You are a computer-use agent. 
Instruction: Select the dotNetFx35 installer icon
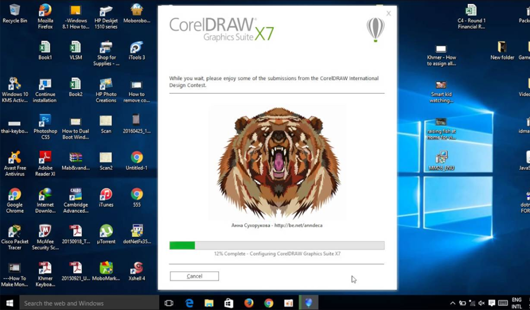pyautogui.click(x=137, y=234)
